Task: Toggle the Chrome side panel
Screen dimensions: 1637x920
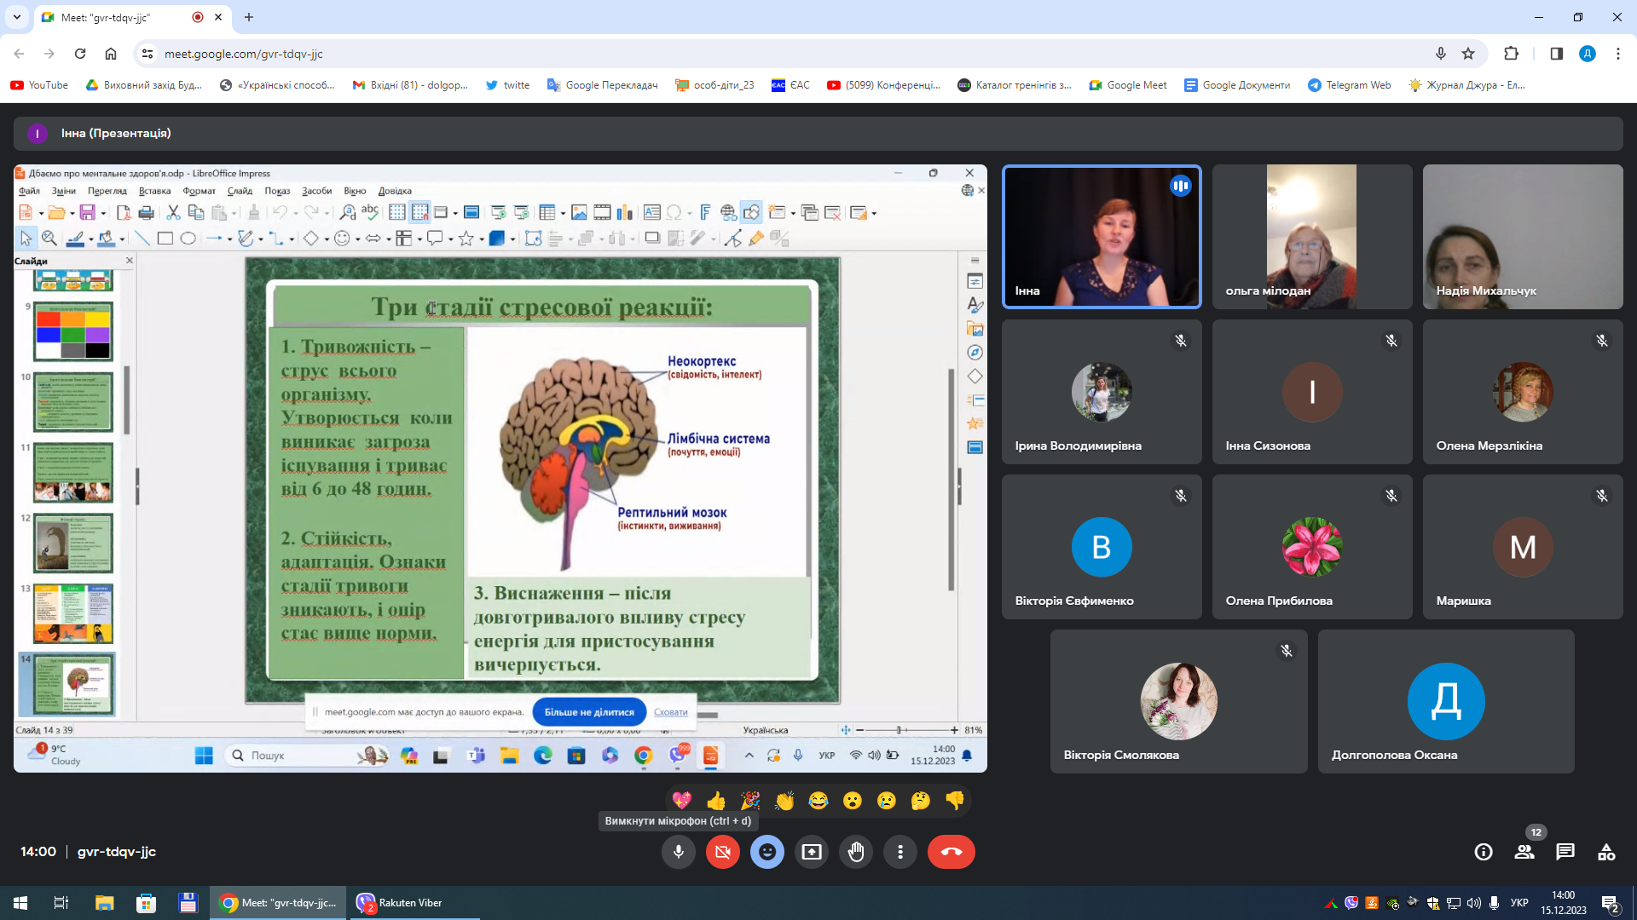Action: tap(1557, 54)
